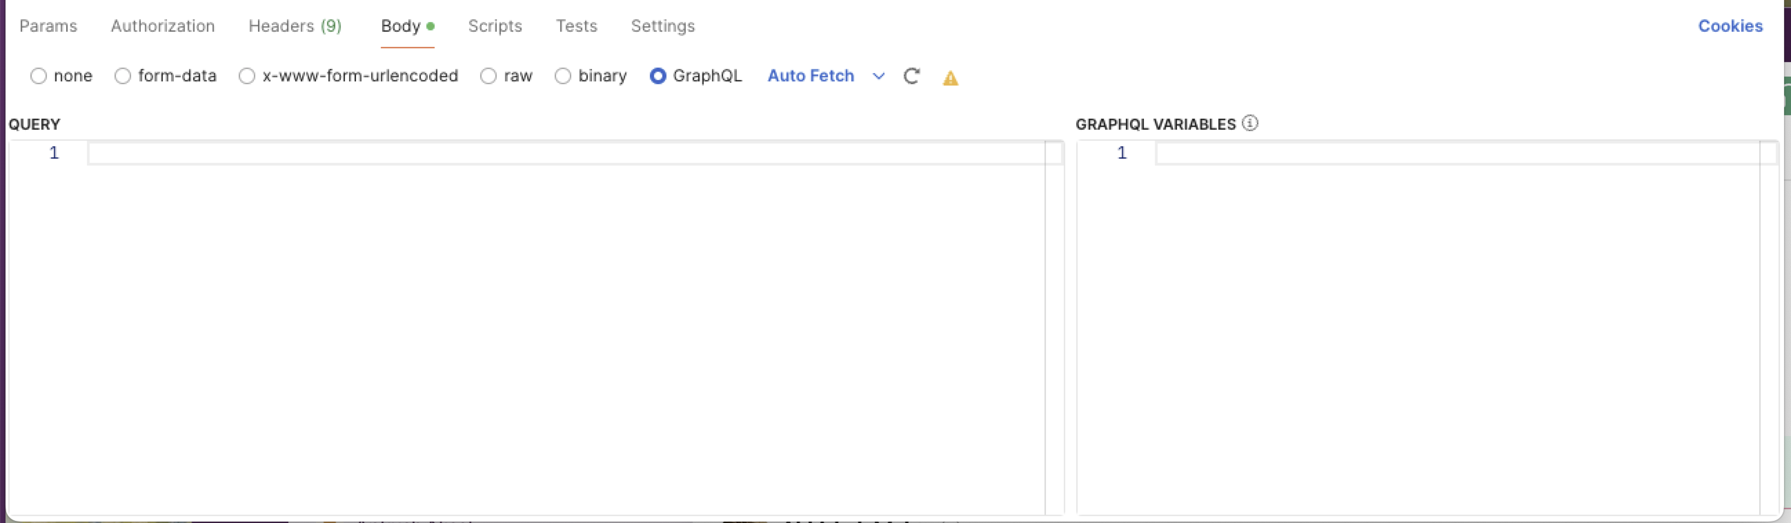Click the QUERY section label
This screenshot has width=1791, height=523.
(x=34, y=125)
